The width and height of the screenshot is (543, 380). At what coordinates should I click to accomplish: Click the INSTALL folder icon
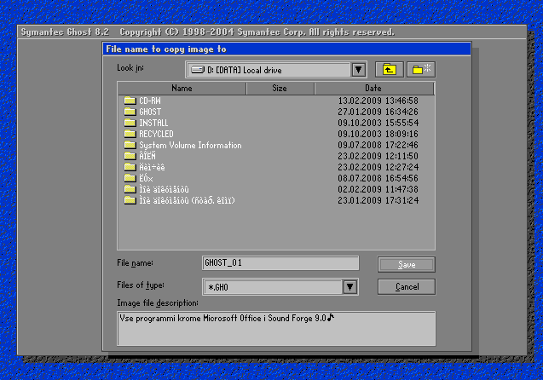[130, 123]
